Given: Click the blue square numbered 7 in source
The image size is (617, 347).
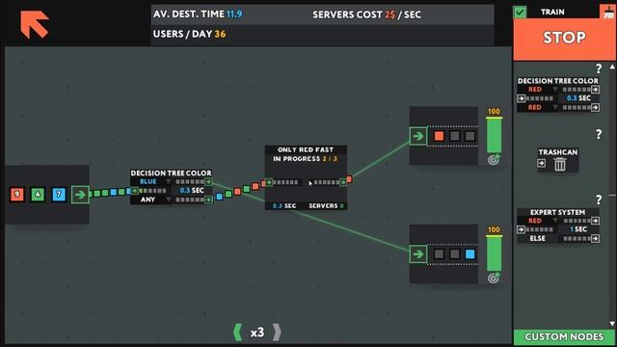Looking at the screenshot, I should point(59,195).
